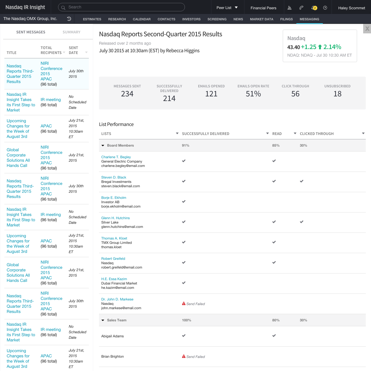Click delivered checkmark for Abigail Adams
This screenshot has width=371, height=371.
coord(184,336)
